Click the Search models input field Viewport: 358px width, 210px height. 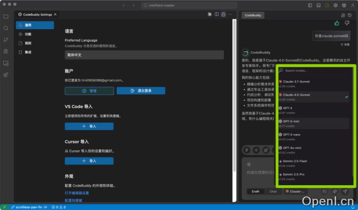click(314, 71)
